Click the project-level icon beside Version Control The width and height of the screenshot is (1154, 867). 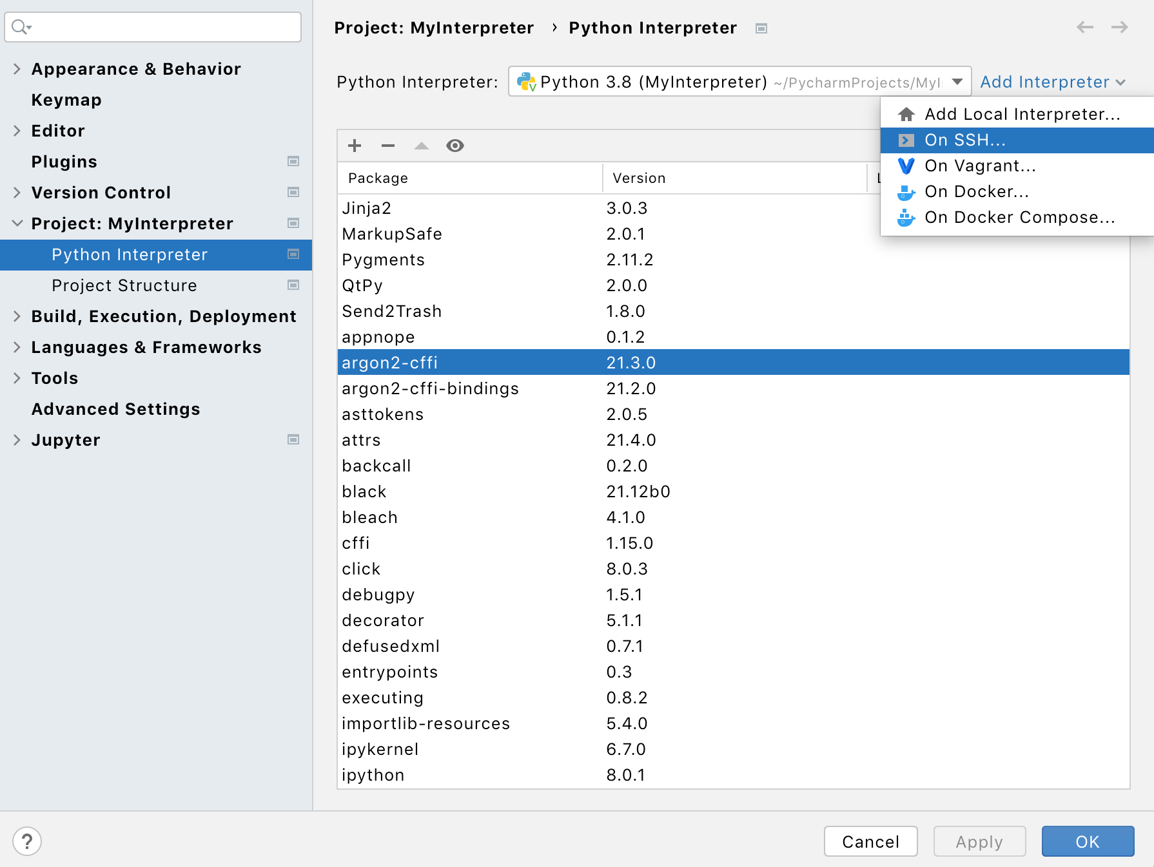click(293, 192)
